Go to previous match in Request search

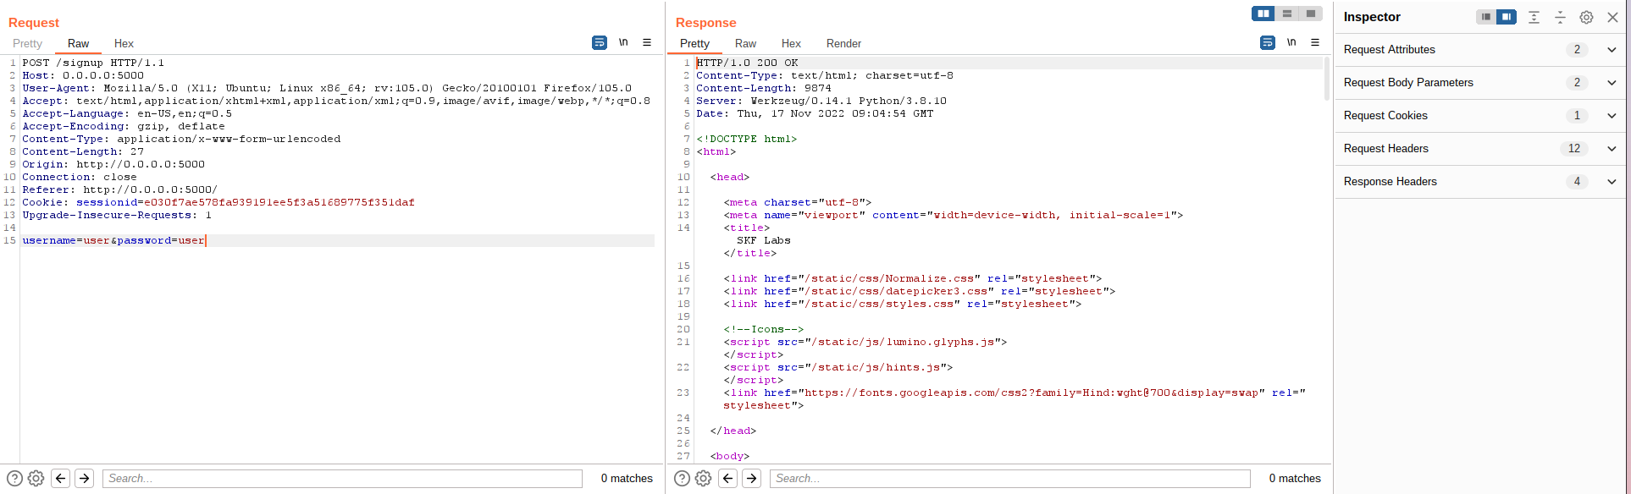pos(61,479)
